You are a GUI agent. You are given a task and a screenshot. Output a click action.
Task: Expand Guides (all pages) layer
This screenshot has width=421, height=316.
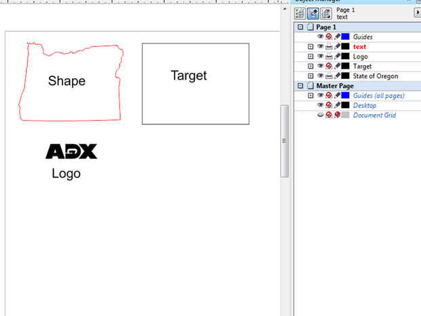point(310,95)
